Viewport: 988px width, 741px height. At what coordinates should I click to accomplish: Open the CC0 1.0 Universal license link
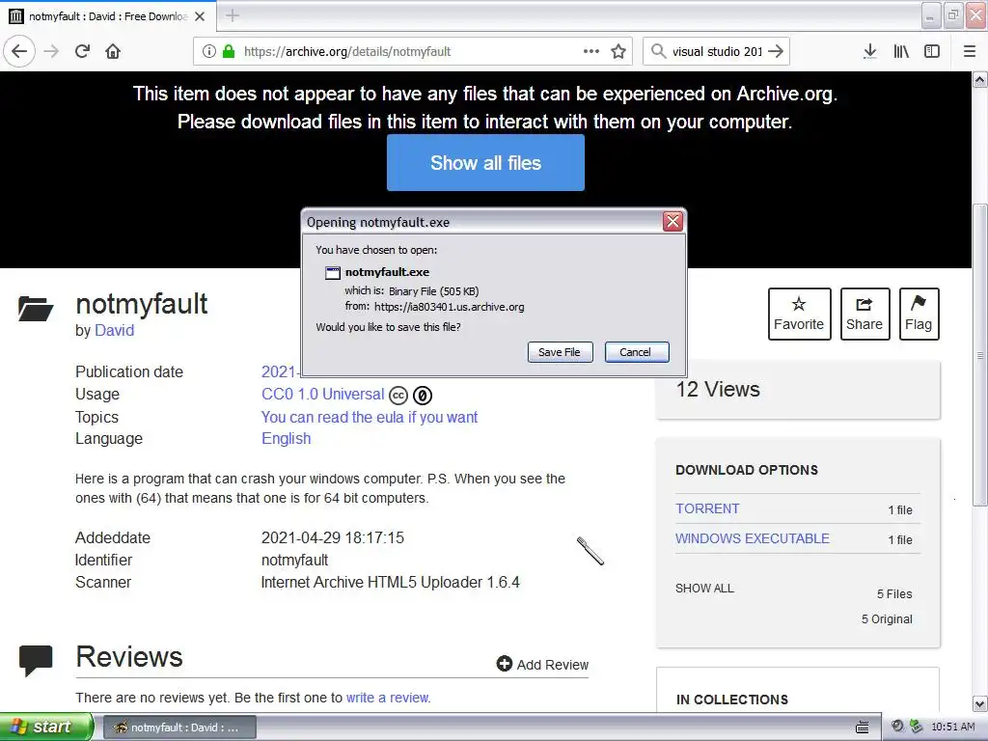(322, 395)
